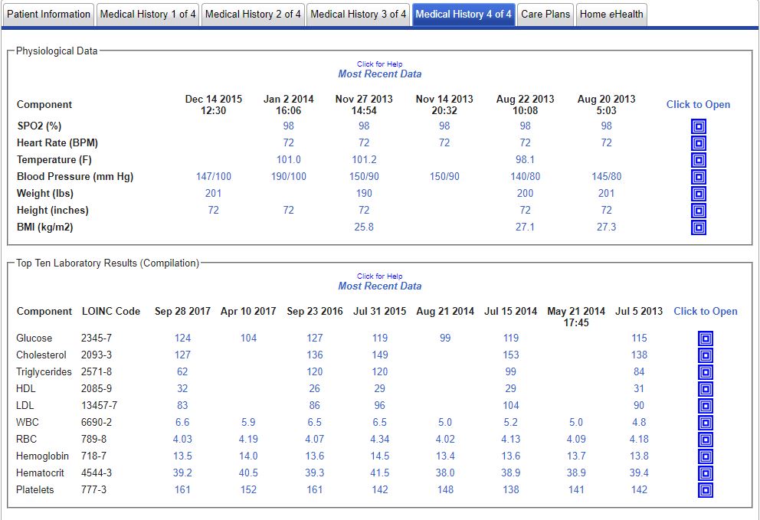Image resolution: width=760 pixels, height=520 pixels.
Task: Open the Hematocrit lab detail icon
Action: point(706,473)
